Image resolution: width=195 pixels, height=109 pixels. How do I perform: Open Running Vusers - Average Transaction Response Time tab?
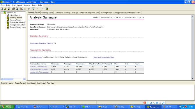(x=120, y=13)
